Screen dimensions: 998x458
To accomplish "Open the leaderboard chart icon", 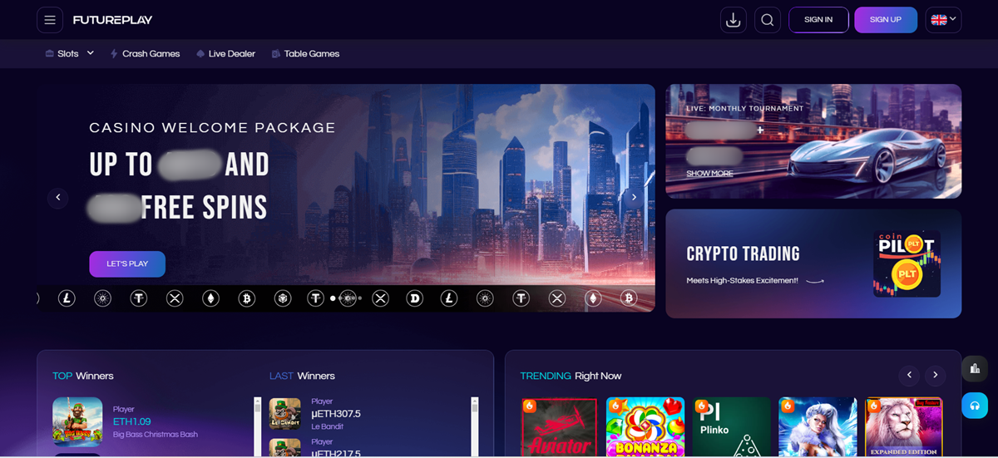I will (975, 368).
